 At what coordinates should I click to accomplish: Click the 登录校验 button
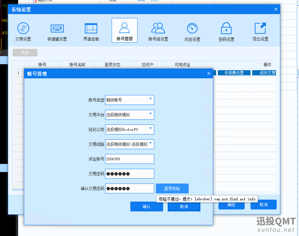(x=172, y=188)
